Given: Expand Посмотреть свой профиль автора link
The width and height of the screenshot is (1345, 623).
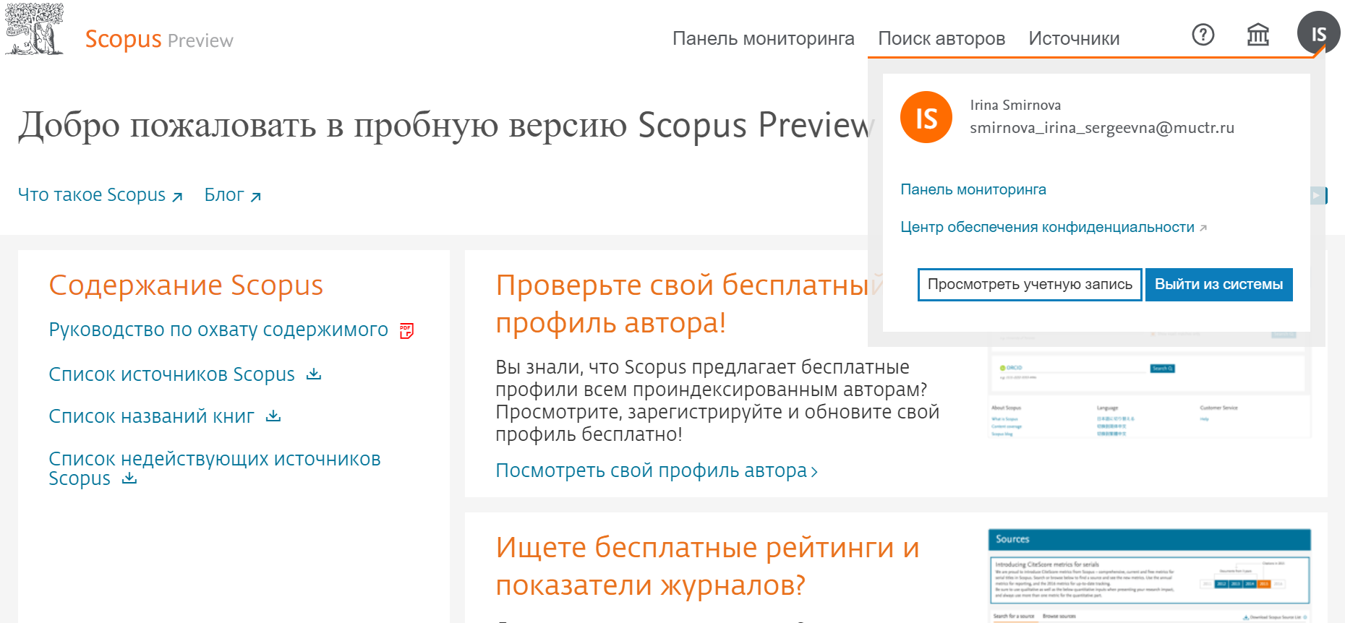Looking at the screenshot, I should click(x=656, y=471).
